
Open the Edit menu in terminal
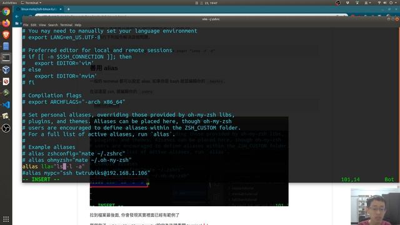pyautogui.click(x=33, y=25)
